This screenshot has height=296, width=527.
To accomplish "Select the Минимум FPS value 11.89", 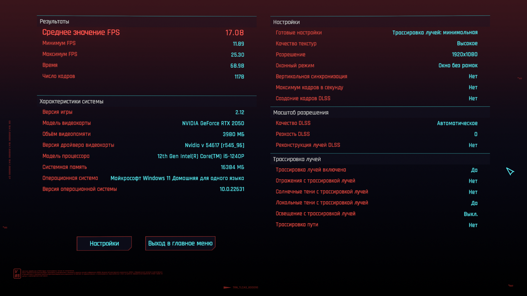I will point(238,44).
